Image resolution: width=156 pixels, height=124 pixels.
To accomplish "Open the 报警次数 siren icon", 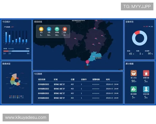I will pyautogui.click(x=146, y=73).
